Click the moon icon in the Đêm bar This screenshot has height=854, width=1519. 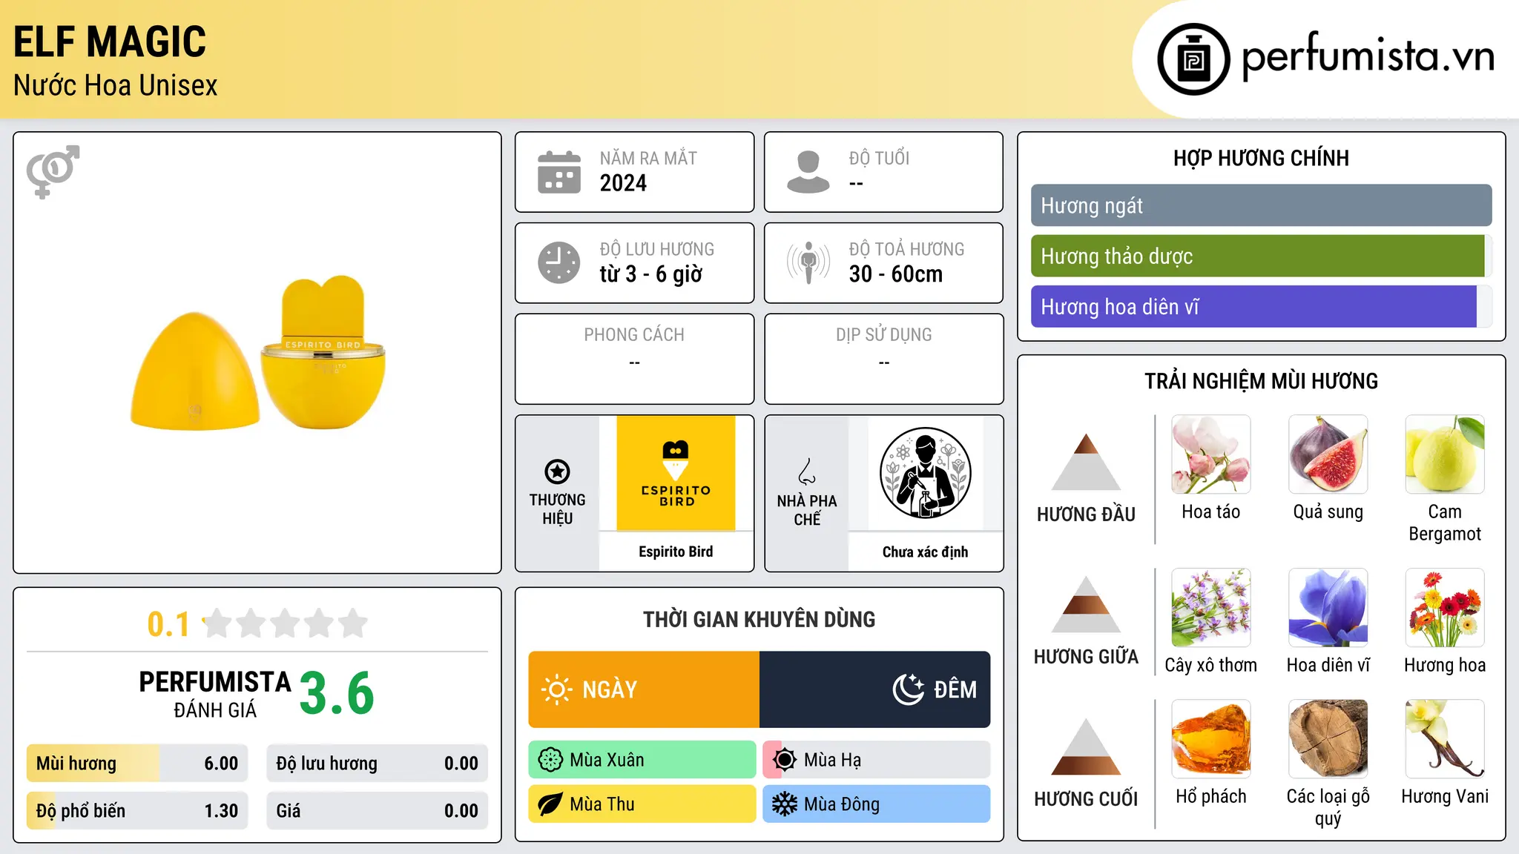click(908, 689)
